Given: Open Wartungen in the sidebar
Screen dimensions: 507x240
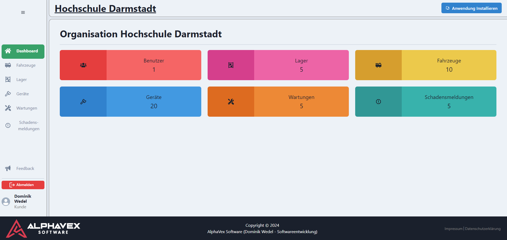Looking at the screenshot, I should point(23,108).
